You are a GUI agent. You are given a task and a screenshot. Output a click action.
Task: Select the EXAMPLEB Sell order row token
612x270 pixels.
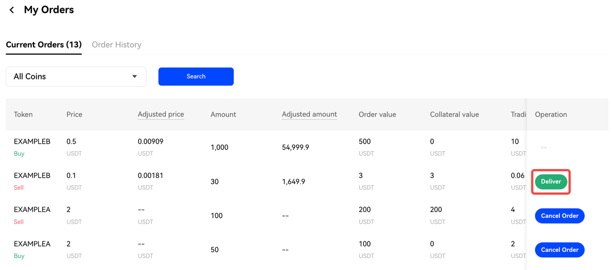(32, 176)
